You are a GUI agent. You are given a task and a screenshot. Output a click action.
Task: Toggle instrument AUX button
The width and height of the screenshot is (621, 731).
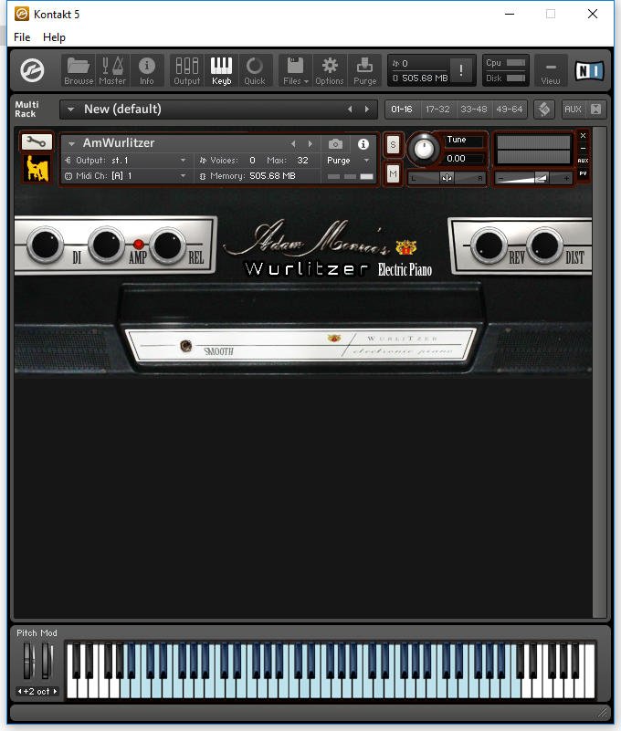coord(583,161)
